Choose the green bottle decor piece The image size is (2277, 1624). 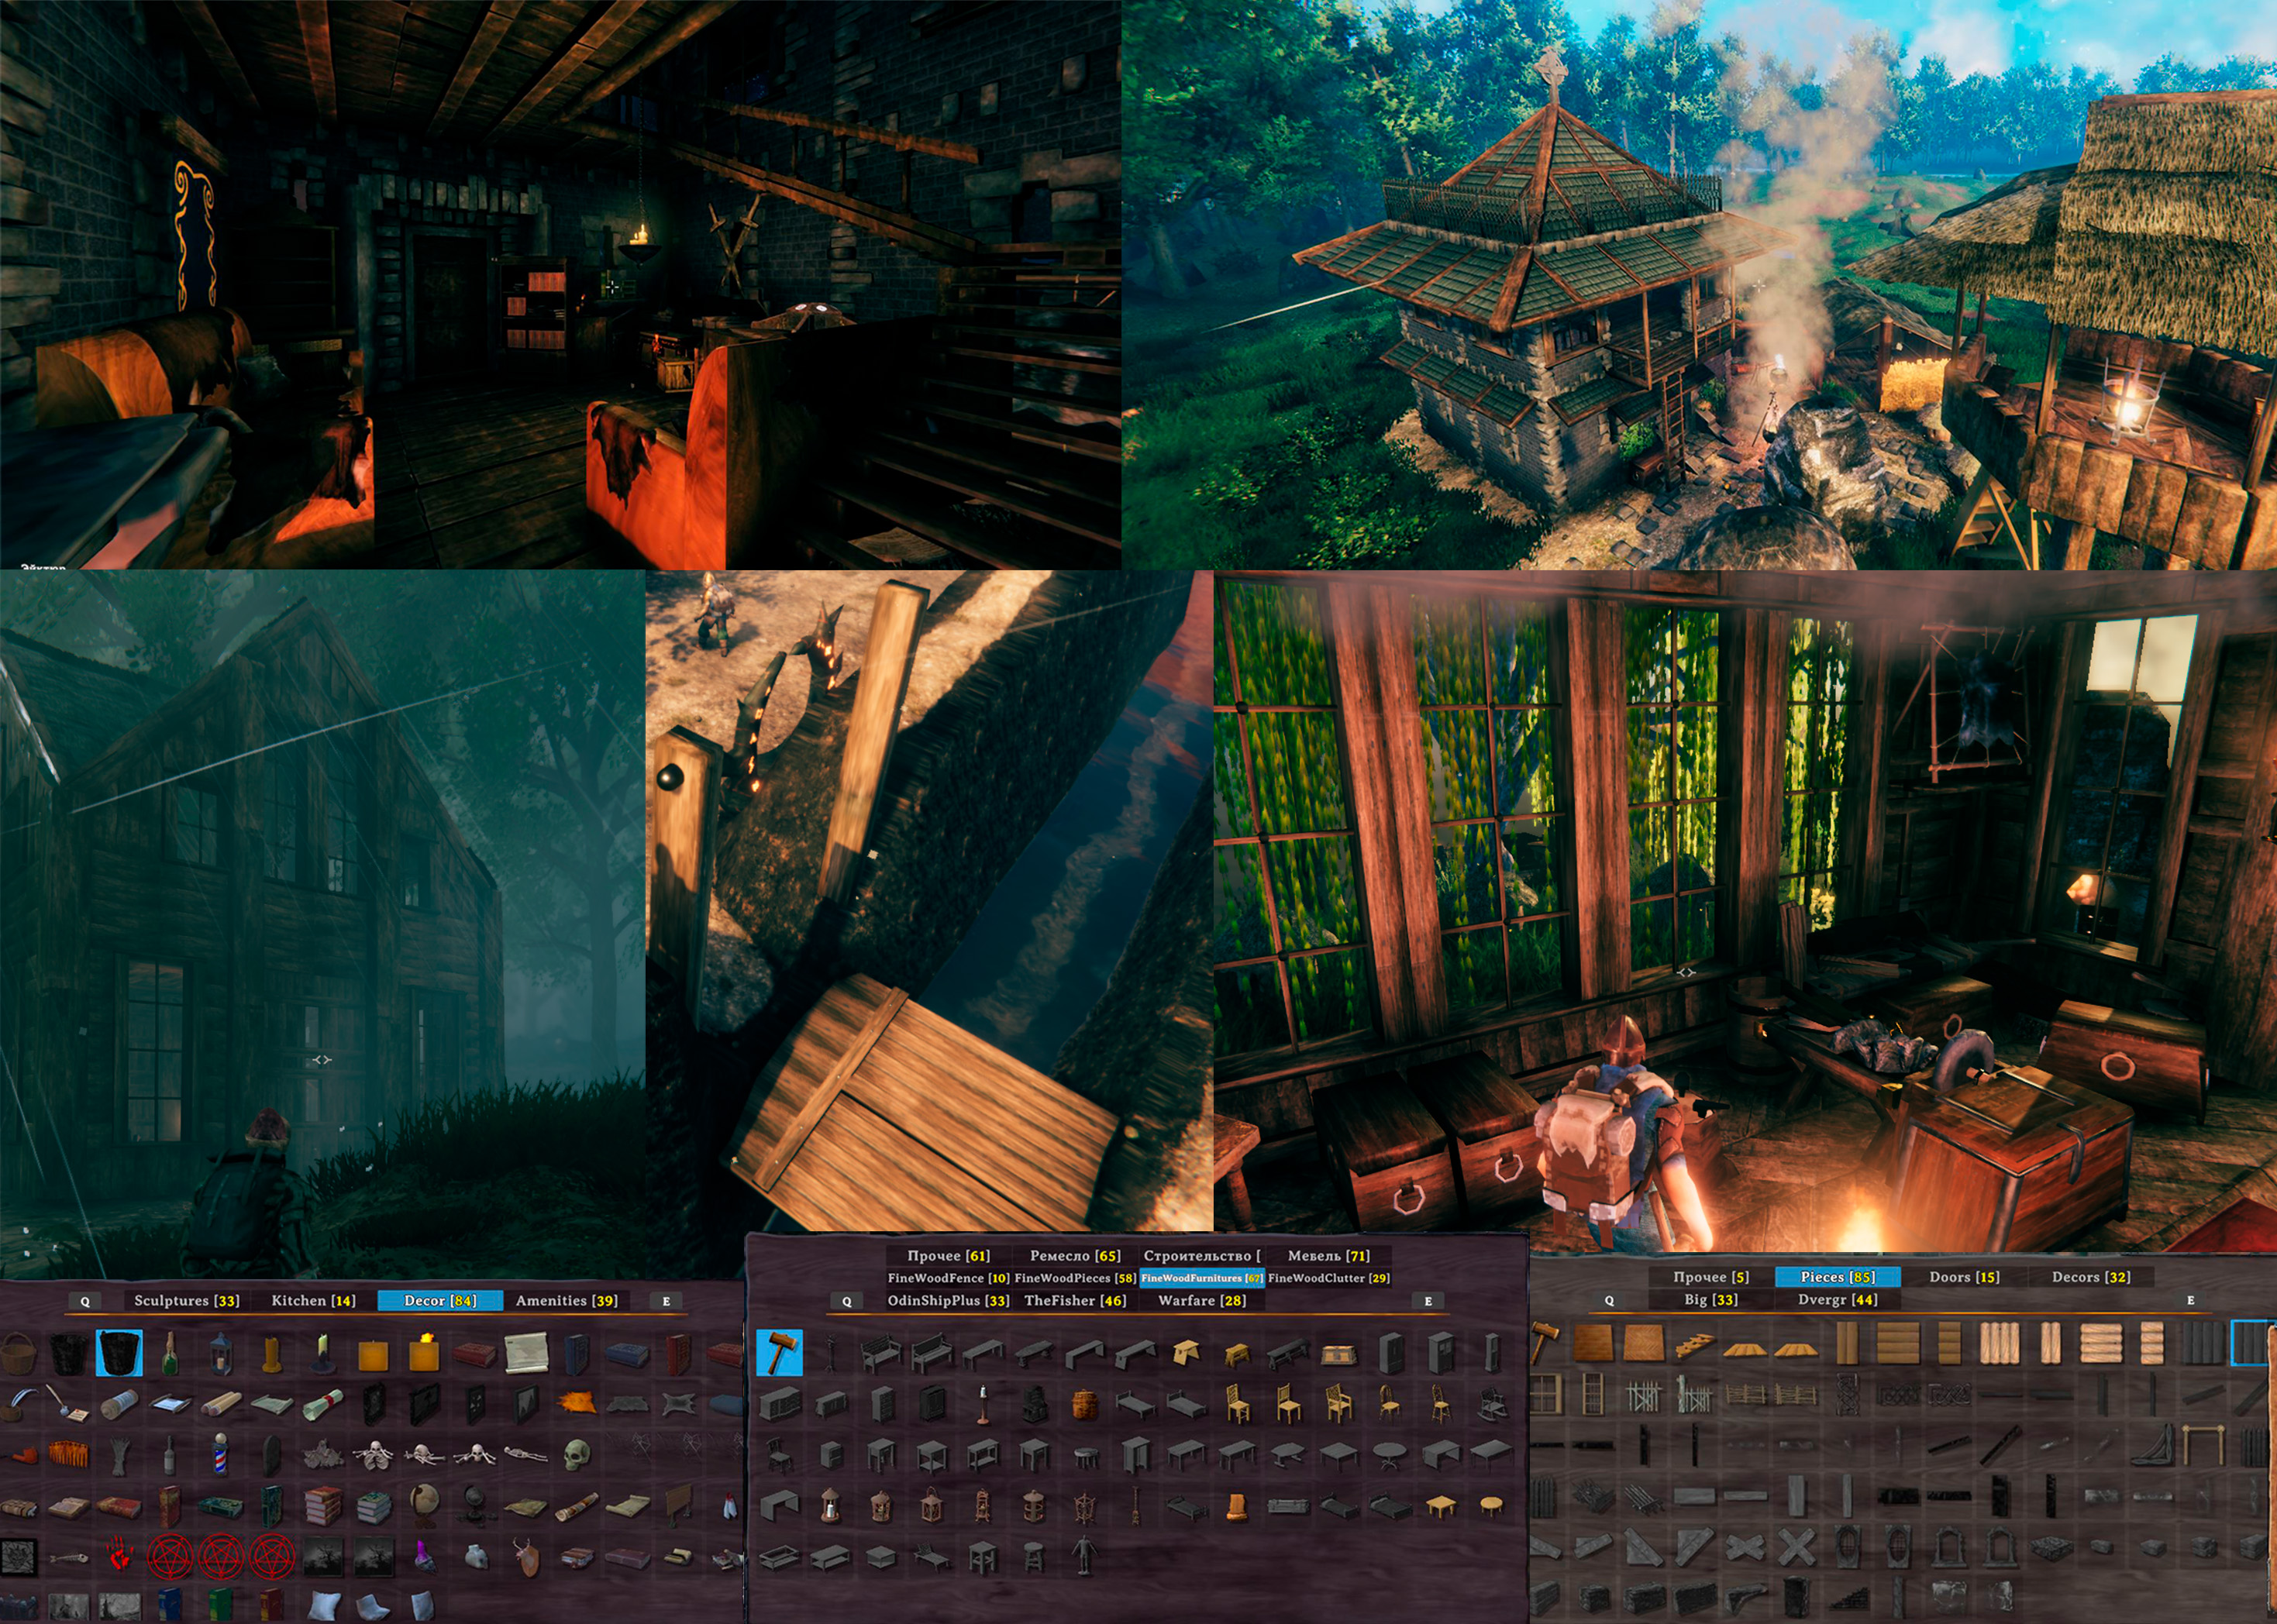pyautogui.click(x=170, y=1354)
